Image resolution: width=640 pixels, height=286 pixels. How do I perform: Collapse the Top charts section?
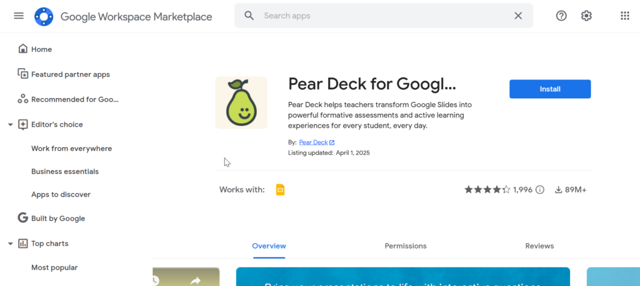tap(11, 243)
